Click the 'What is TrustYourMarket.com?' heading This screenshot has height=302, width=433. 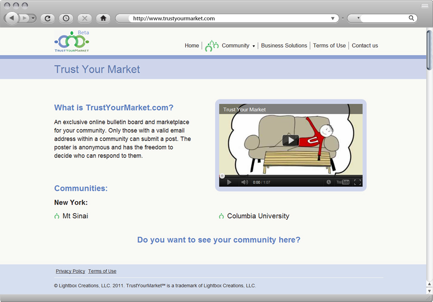pos(114,108)
